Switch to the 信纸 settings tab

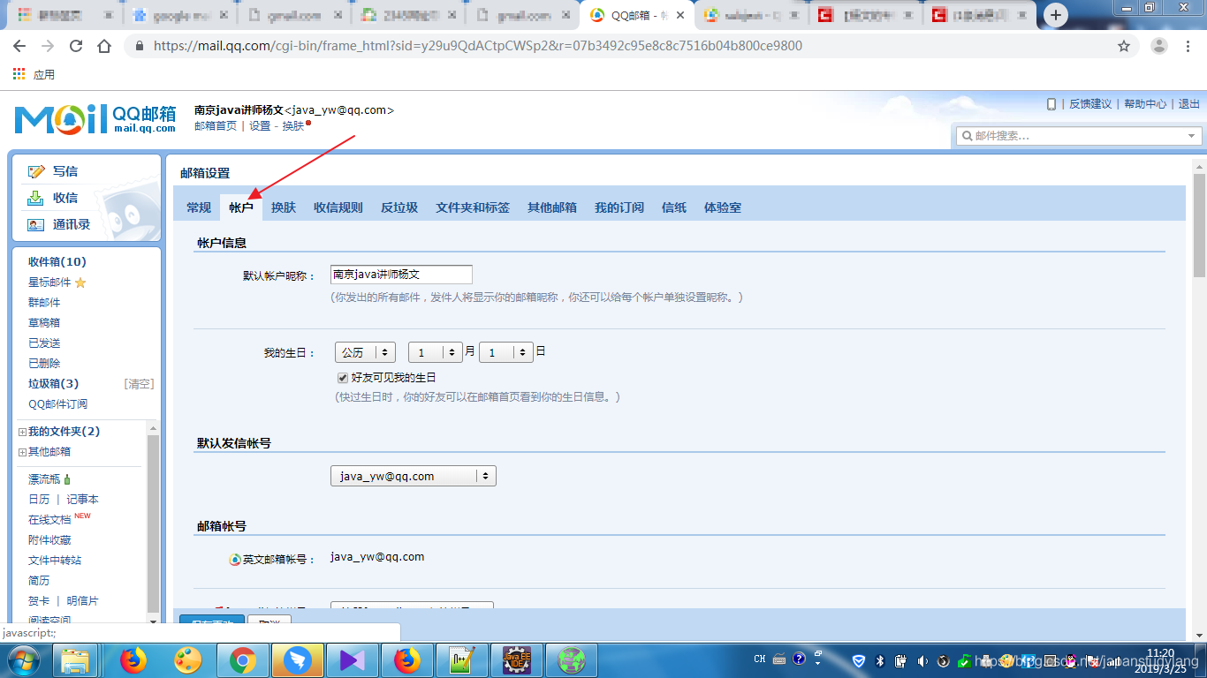click(x=674, y=207)
